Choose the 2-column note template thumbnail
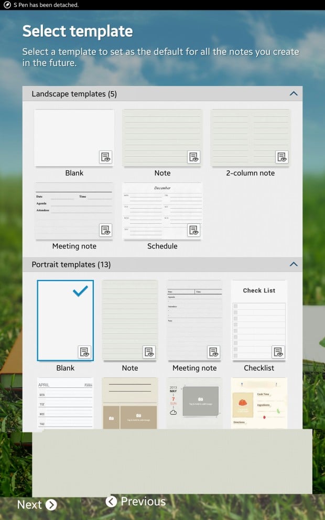Viewport: 325px width, 520px height. pyautogui.click(x=251, y=138)
